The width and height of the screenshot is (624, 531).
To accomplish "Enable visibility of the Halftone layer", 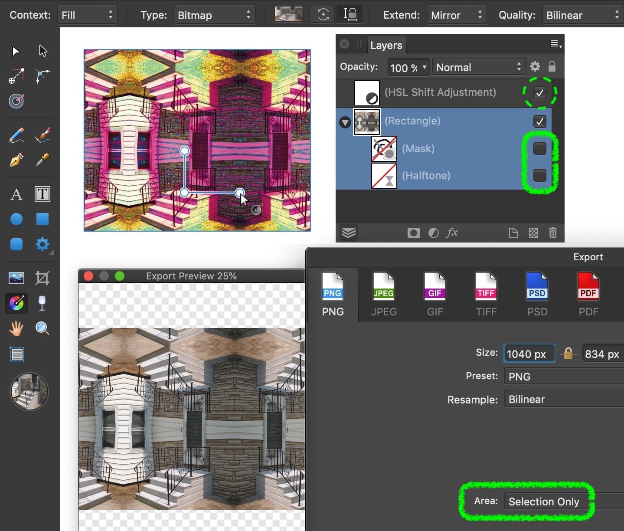I will 539,175.
